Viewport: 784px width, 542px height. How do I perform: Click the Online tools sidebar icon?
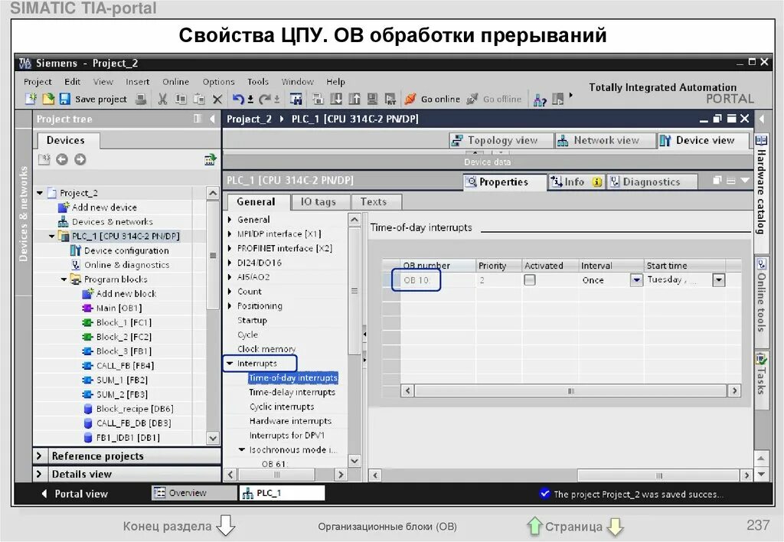tap(762, 263)
